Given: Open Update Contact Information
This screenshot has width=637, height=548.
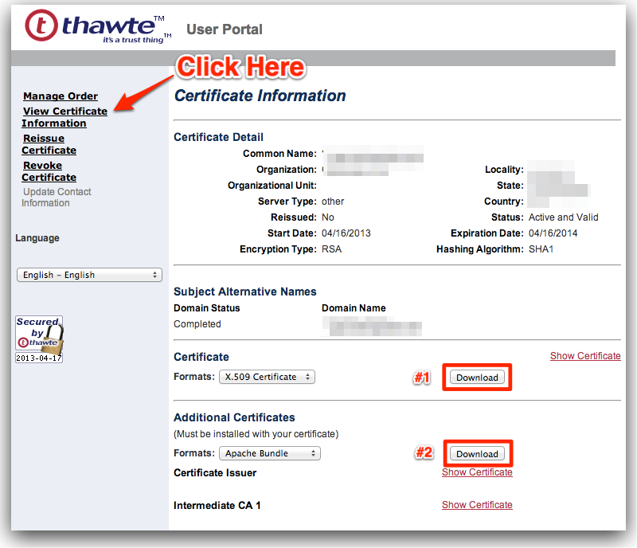Looking at the screenshot, I should point(57,198).
